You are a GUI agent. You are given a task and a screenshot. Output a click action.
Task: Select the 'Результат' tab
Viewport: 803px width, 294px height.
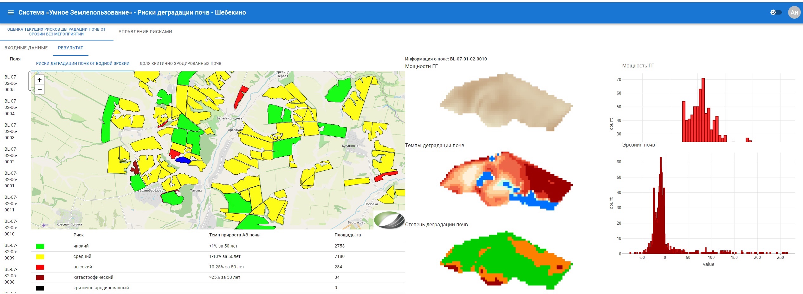point(70,48)
